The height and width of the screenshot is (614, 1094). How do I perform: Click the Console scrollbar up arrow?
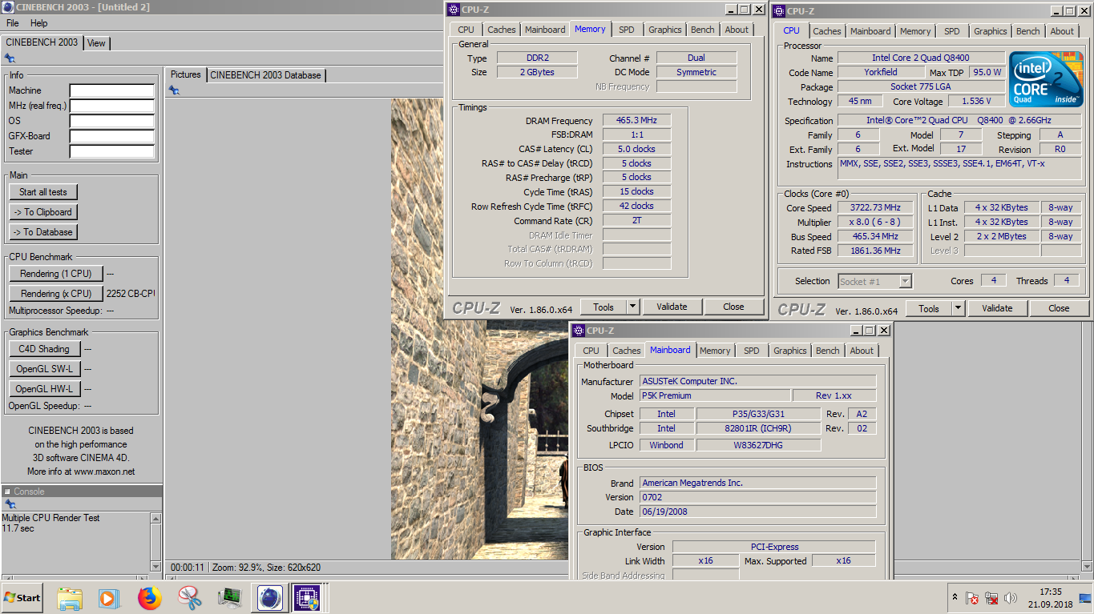(155, 519)
